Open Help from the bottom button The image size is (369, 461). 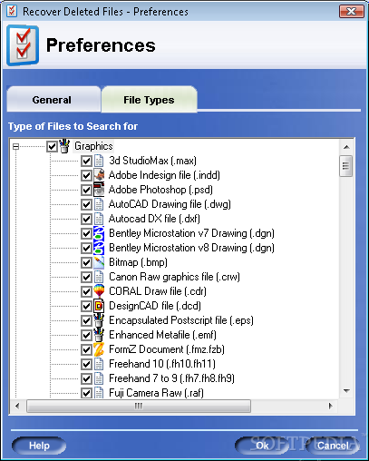[x=39, y=446]
